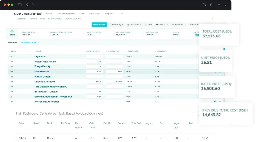Viewport: 258px width, 142px height.
Task: Open the Cash Management dropdown
Action: (66, 14)
